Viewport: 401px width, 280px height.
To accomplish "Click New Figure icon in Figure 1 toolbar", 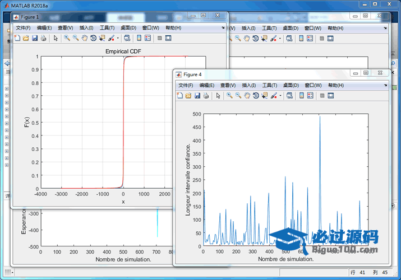I will (17, 38).
